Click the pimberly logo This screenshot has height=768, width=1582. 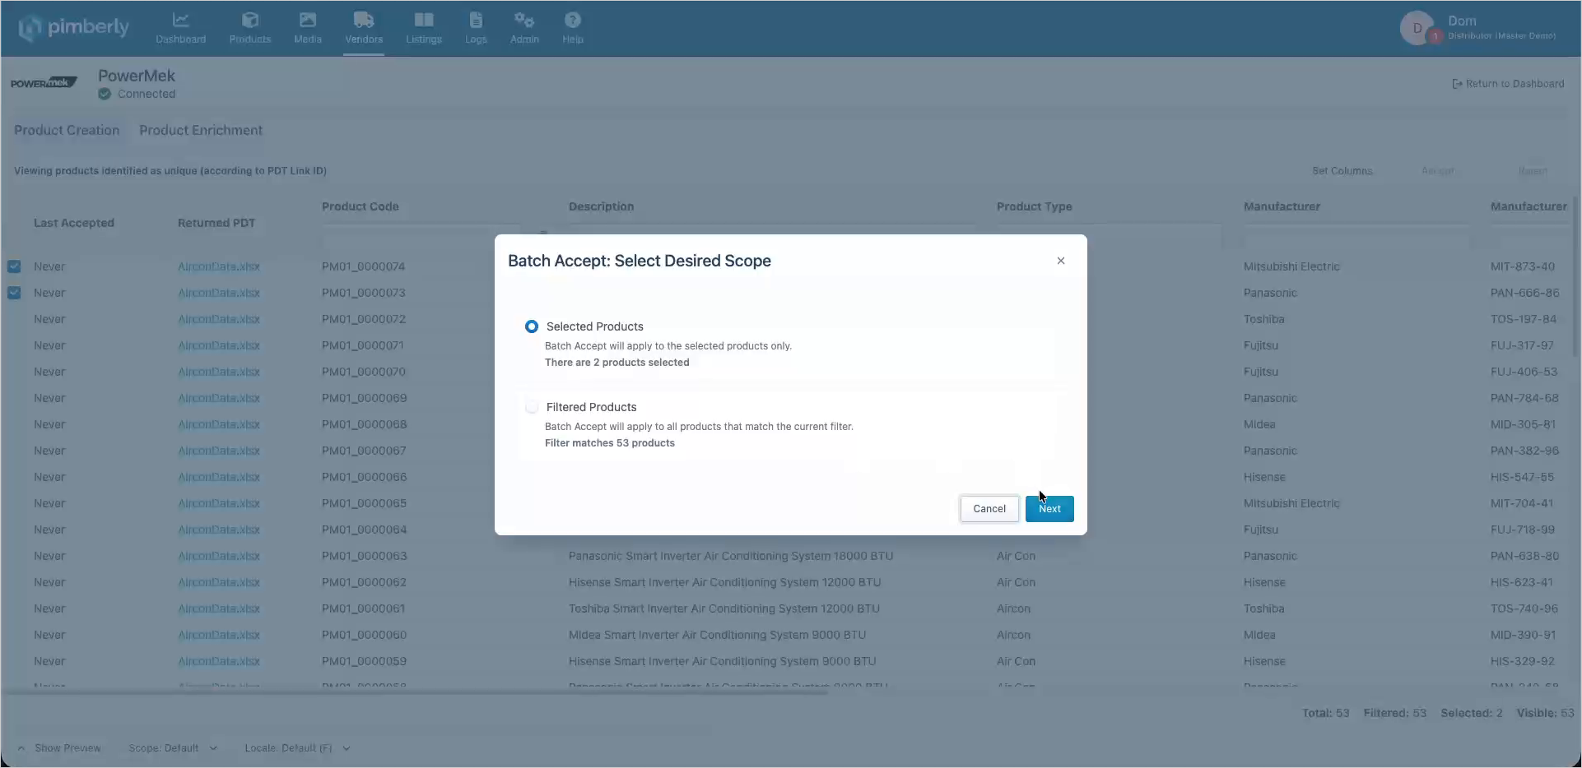pyautogui.click(x=74, y=28)
